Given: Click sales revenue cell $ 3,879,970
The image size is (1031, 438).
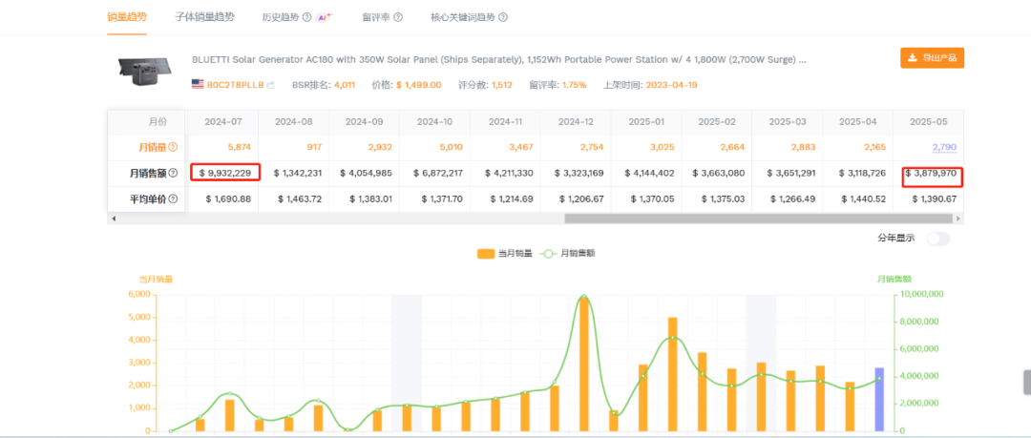Looking at the screenshot, I should point(931,173).
